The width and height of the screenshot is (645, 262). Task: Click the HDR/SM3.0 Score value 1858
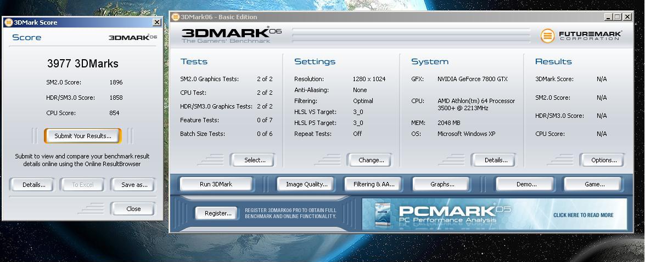click(x=116, y=98)
